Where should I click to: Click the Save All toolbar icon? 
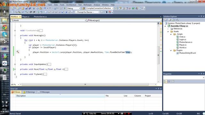[x=29, y=8]
